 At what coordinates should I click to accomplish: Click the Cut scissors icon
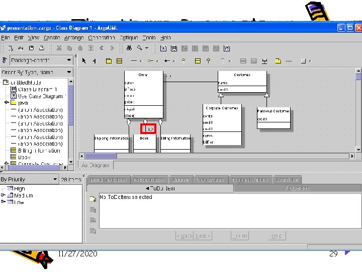pos(59,48)
